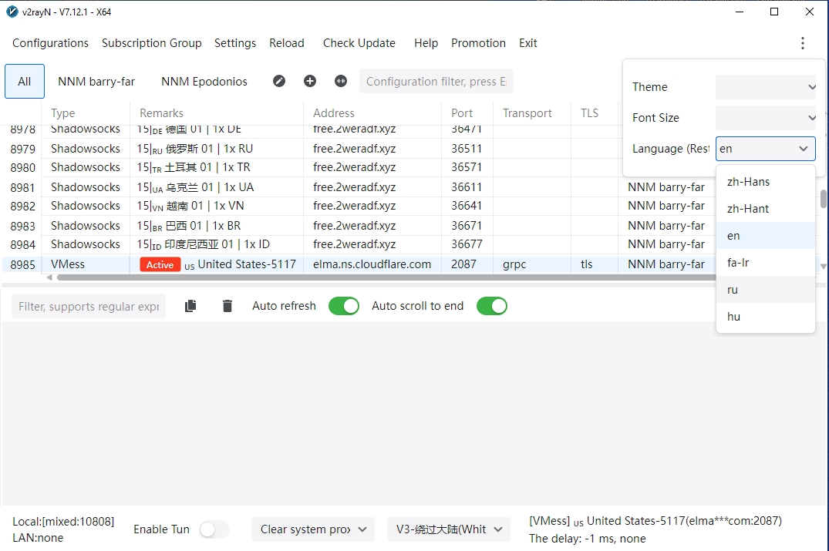This screenshot has height=551, width=829.
Task: Select zh-Hant from the language list
Action: [x=766, y=209]
